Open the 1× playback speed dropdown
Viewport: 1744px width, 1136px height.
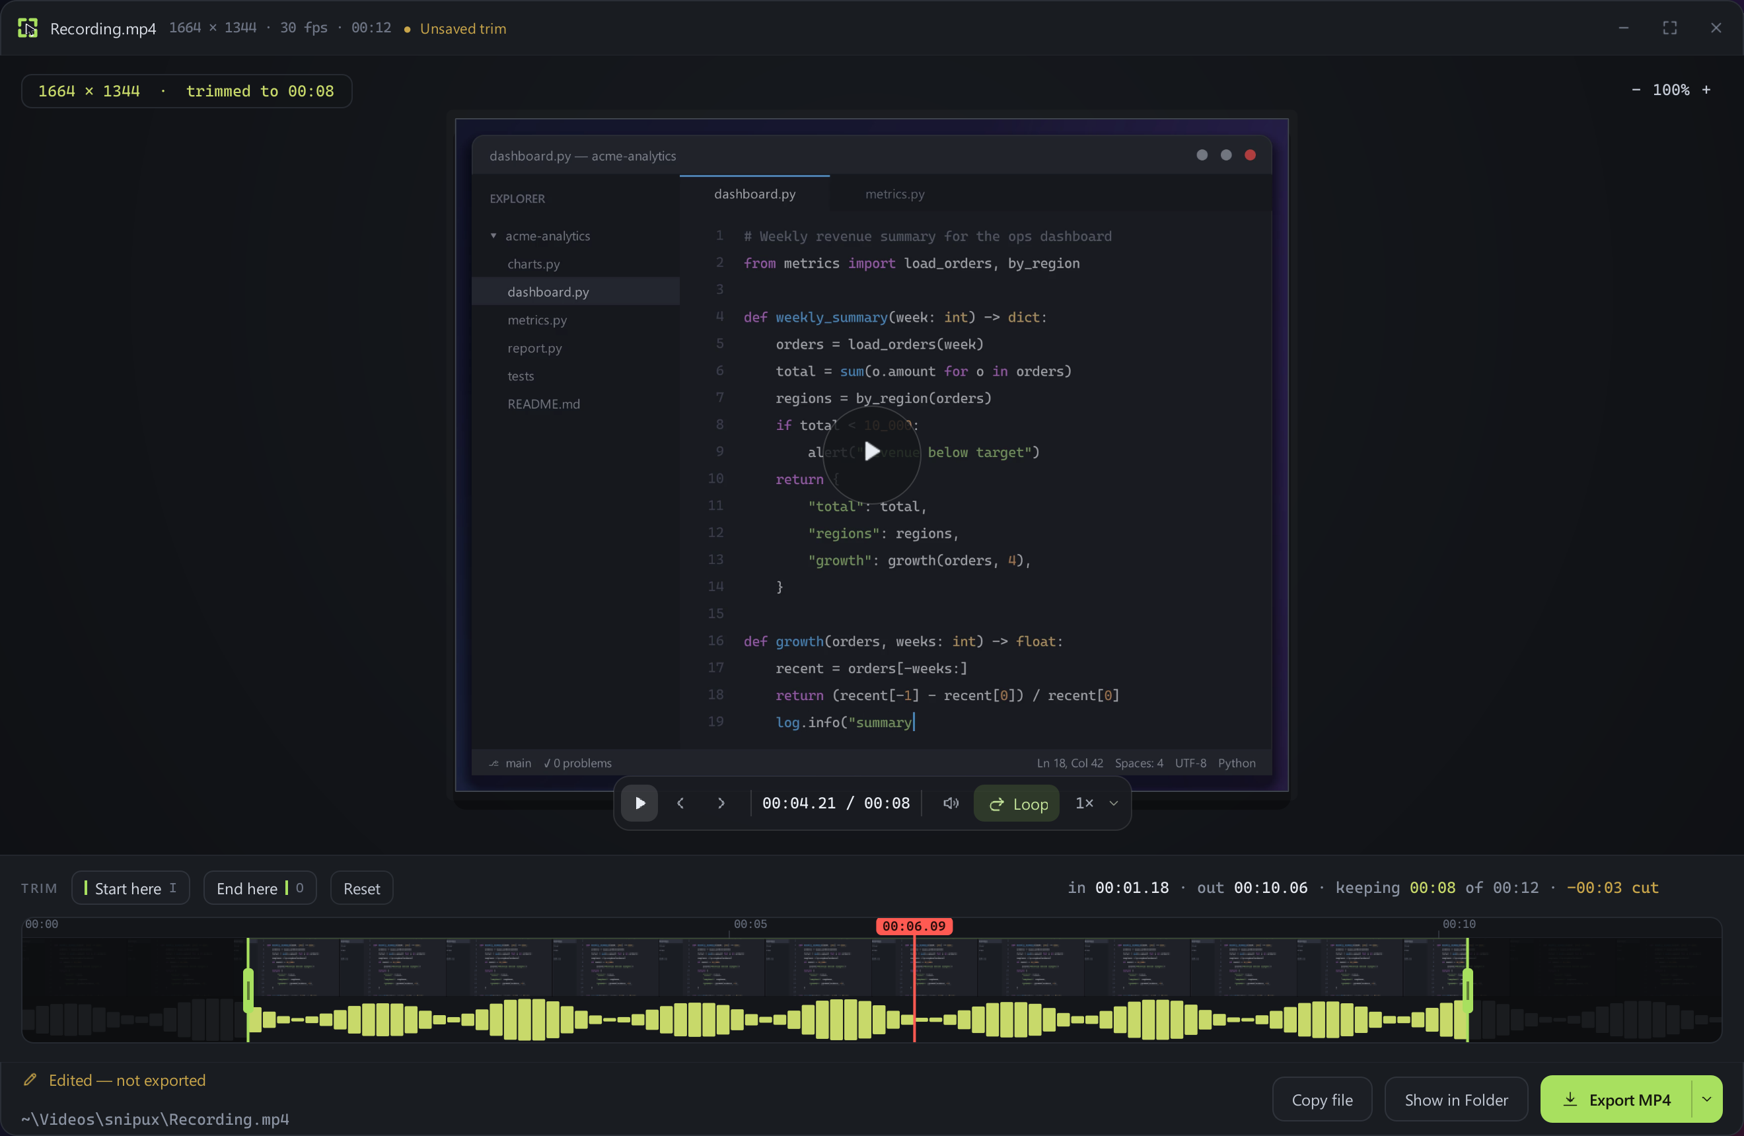point(1096,804)
